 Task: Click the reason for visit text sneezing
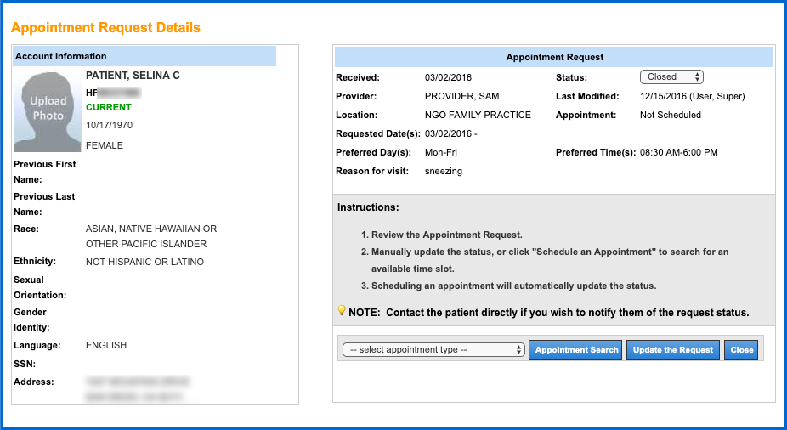pyautogui.click(x=444, y=171)
